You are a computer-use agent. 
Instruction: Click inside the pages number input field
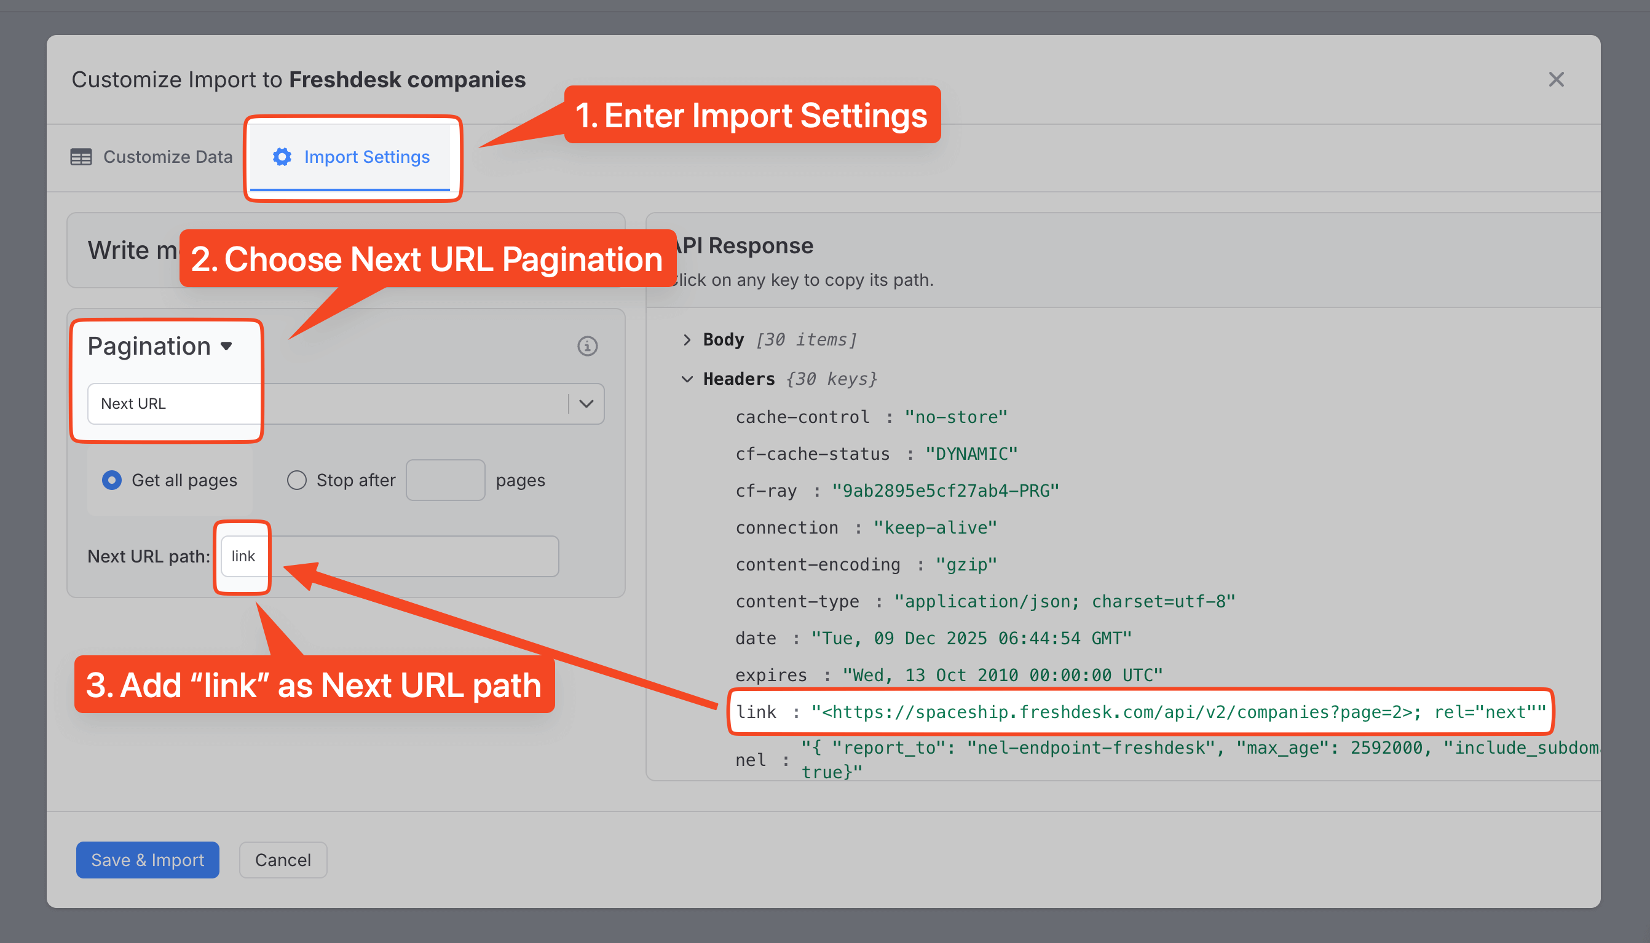coord(446,480)
